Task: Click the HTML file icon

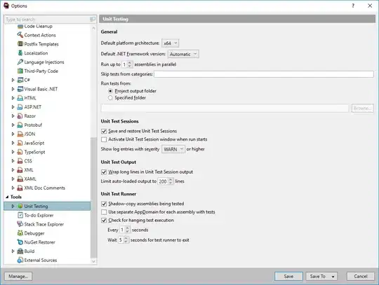Action: click(20, 98)
